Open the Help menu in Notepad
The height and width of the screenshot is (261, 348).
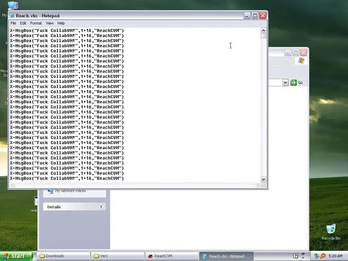(x=61, y=23)
